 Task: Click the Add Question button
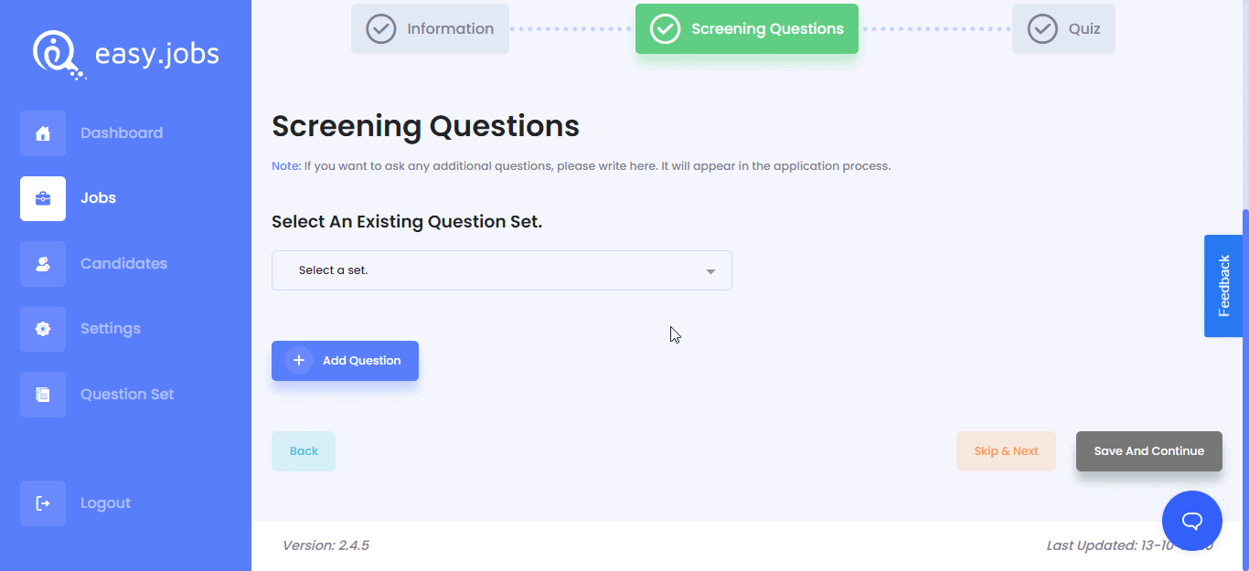[x=345, y=360]
